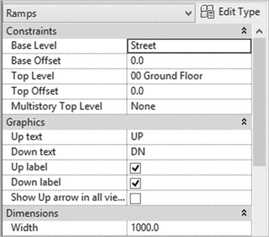Select the Multistory Top Level None value
Image resolution: width=269 pixels, height=237 pixels.
coord(189,106)
